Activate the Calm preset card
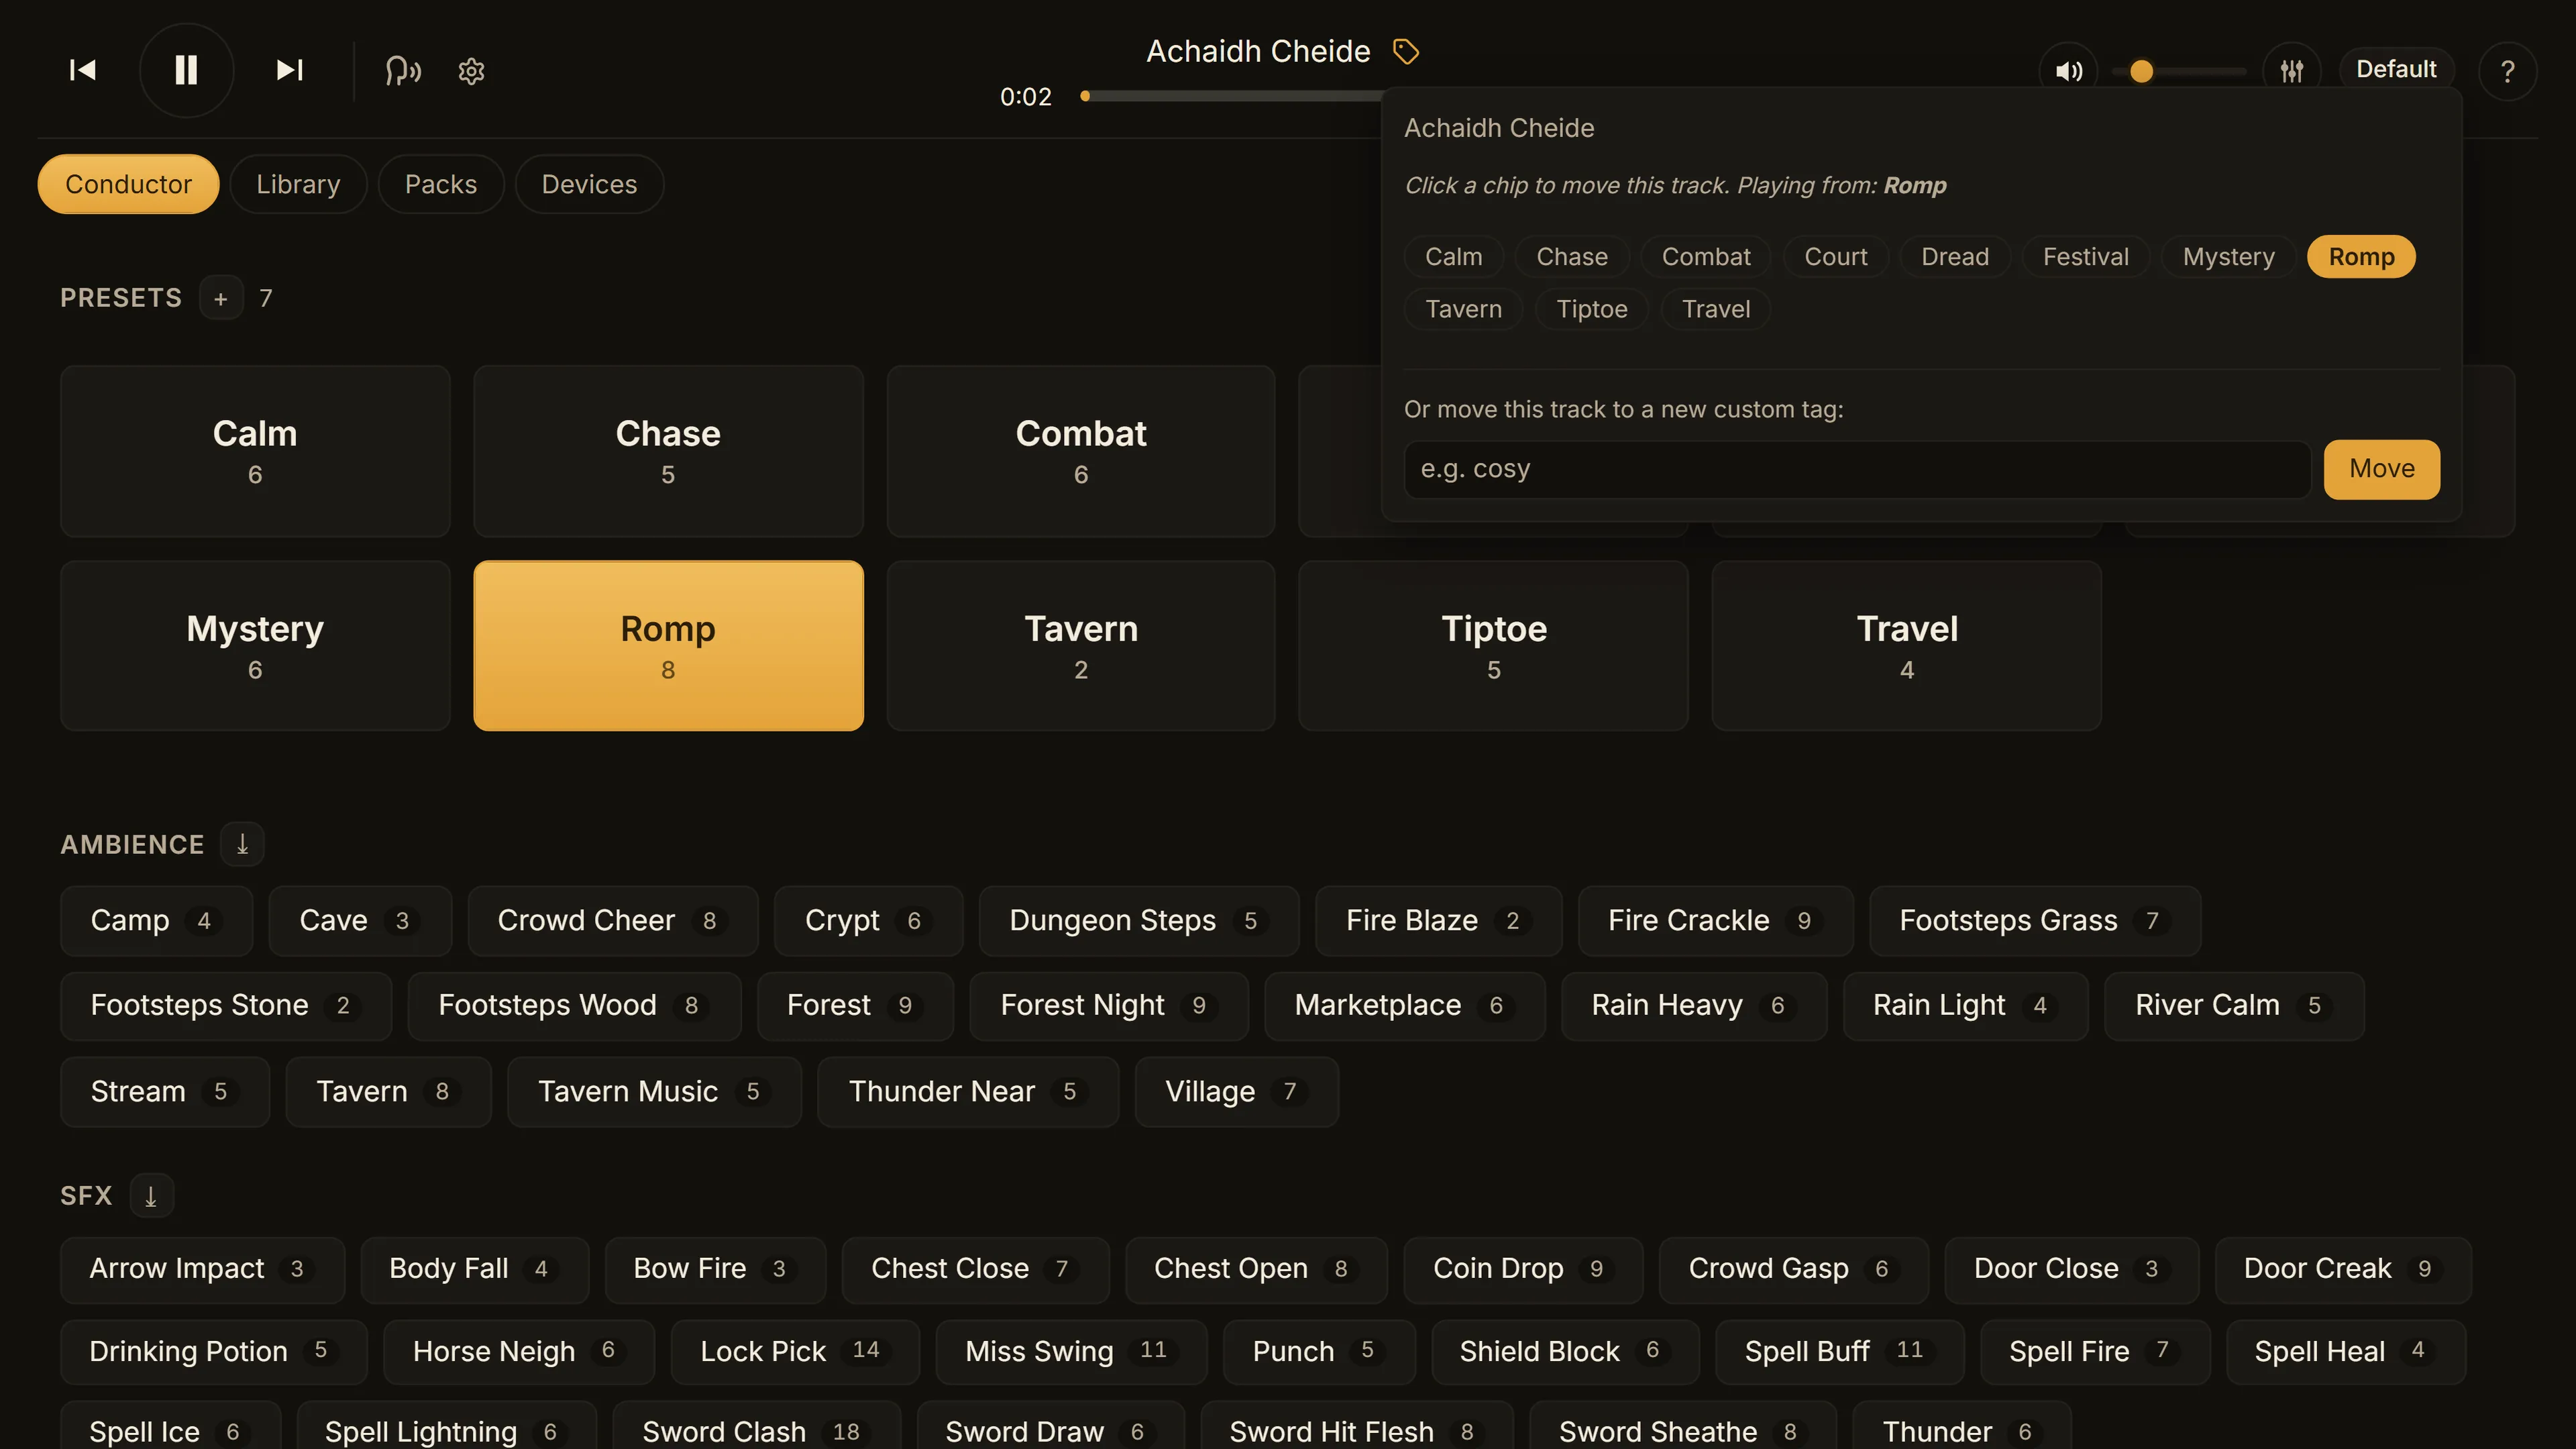 tap(255, 451)
